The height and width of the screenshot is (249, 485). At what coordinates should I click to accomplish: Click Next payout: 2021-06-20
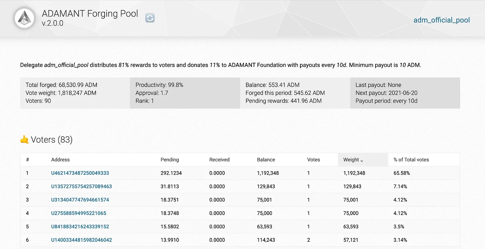coord(386,93)
